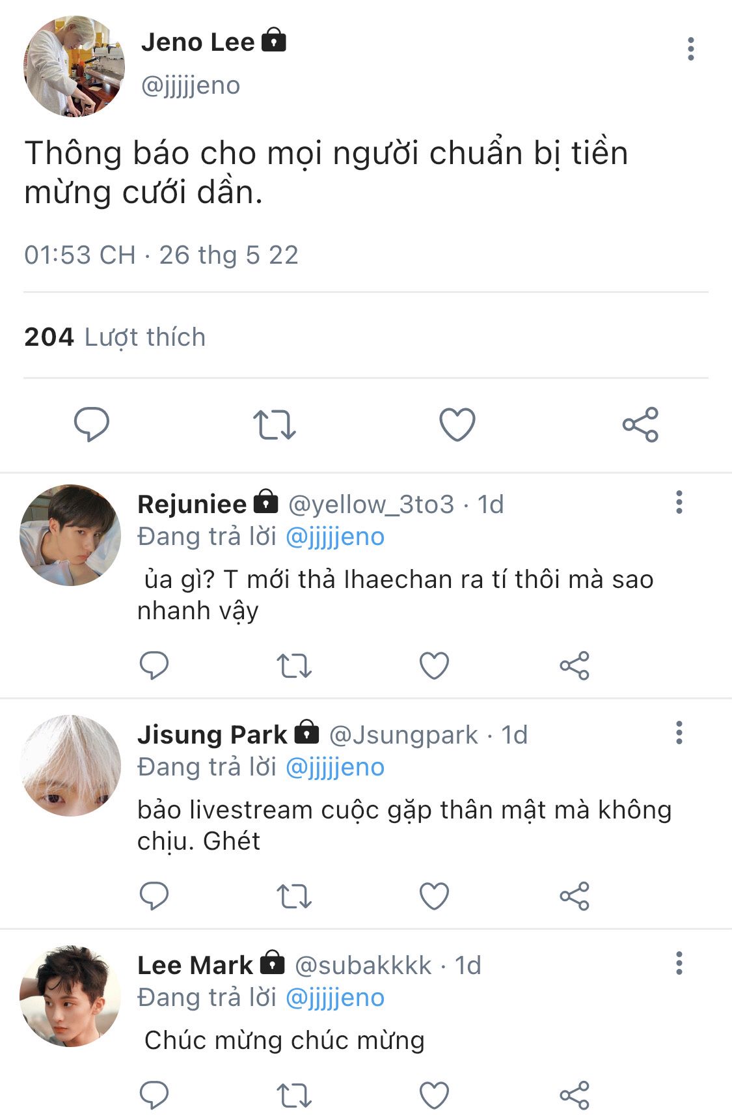Reply to Jeno Lee's main tweet
732x1118 pixels.
91,425
